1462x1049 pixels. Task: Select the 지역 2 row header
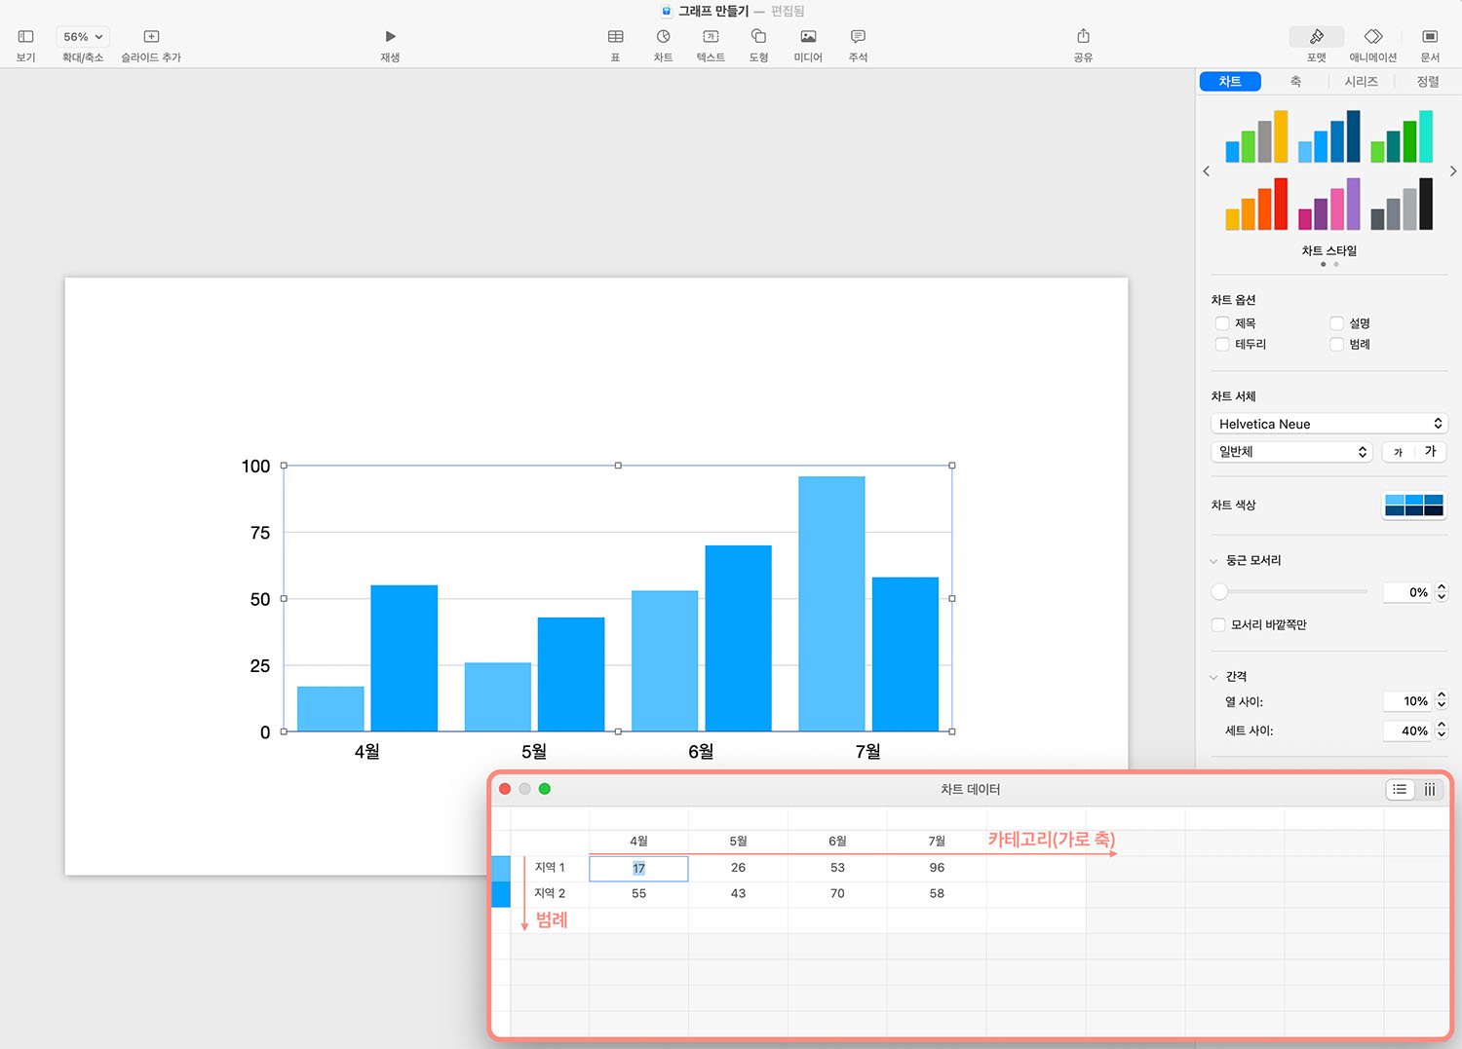550,894
